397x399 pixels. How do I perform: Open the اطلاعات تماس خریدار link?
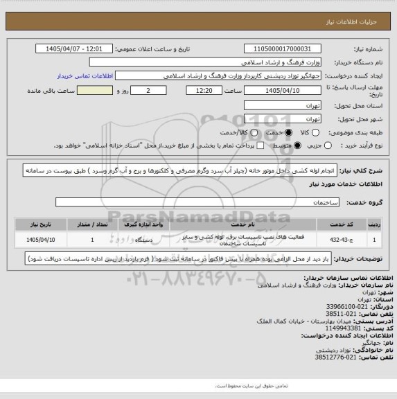(x=85, y=76)
